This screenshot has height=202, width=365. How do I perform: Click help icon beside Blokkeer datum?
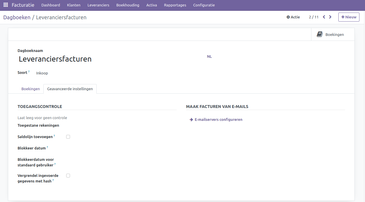(47, 147)
